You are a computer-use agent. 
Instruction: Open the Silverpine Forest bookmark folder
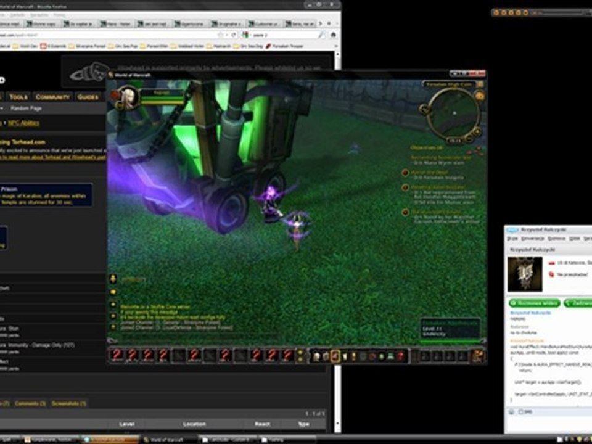87,46
